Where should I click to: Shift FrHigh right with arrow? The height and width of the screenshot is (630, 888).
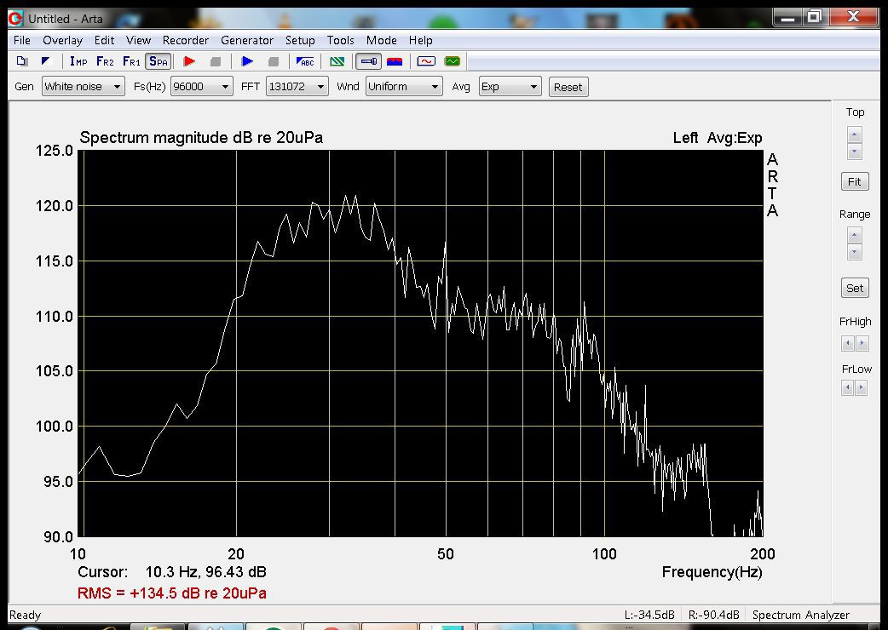(x=862, y=343)
